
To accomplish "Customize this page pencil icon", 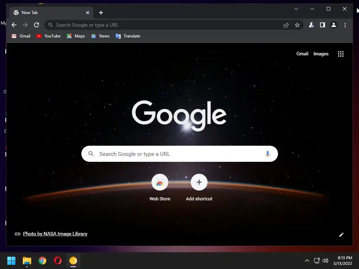I will (341, 234).
